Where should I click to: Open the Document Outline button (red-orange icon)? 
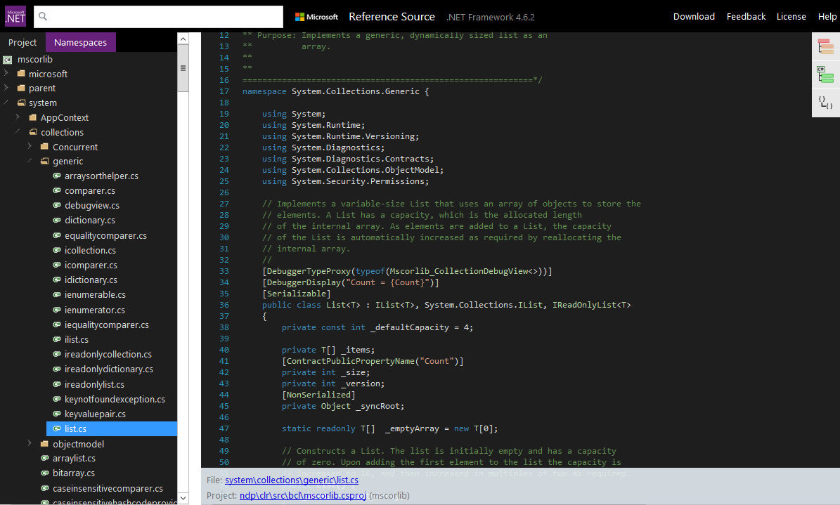click(x=825, y=46)
